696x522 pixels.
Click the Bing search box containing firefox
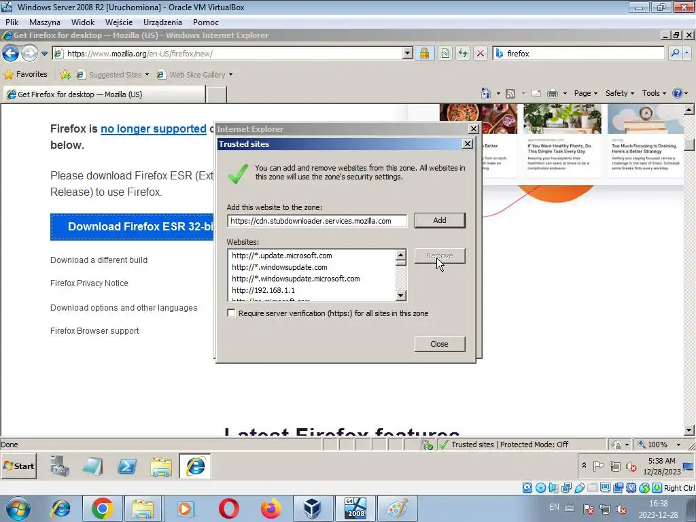578,53
